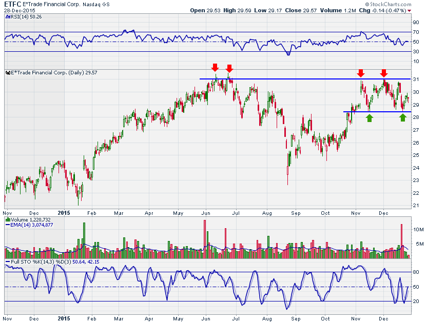Click the Oct label under the stochastic panel
This screenshot has height=322, width=427.
click(325, 319)
